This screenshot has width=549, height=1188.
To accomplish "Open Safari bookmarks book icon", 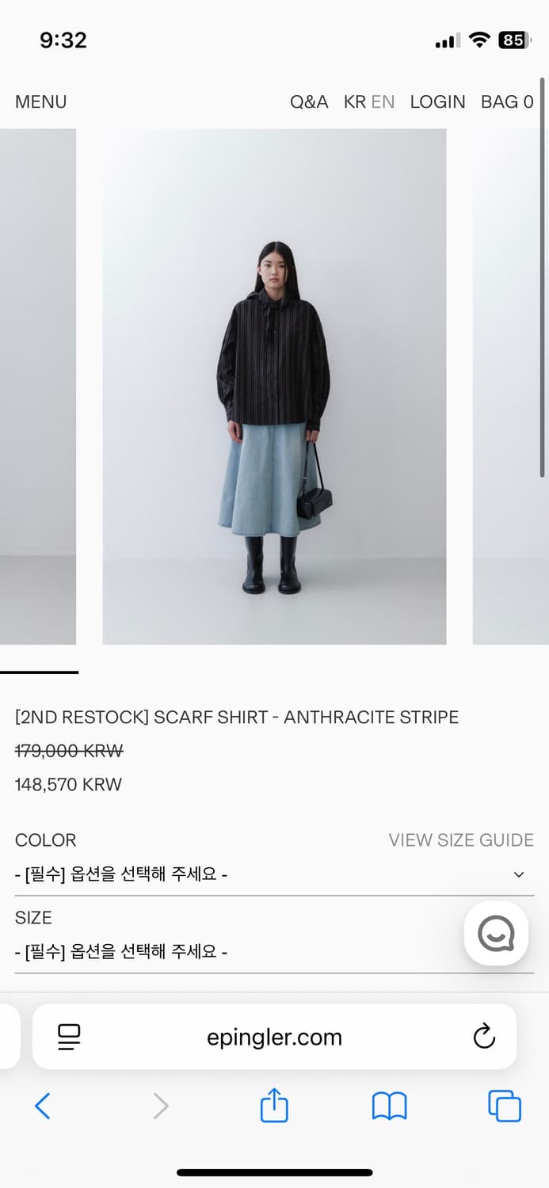I will (x=389, y=1106).
